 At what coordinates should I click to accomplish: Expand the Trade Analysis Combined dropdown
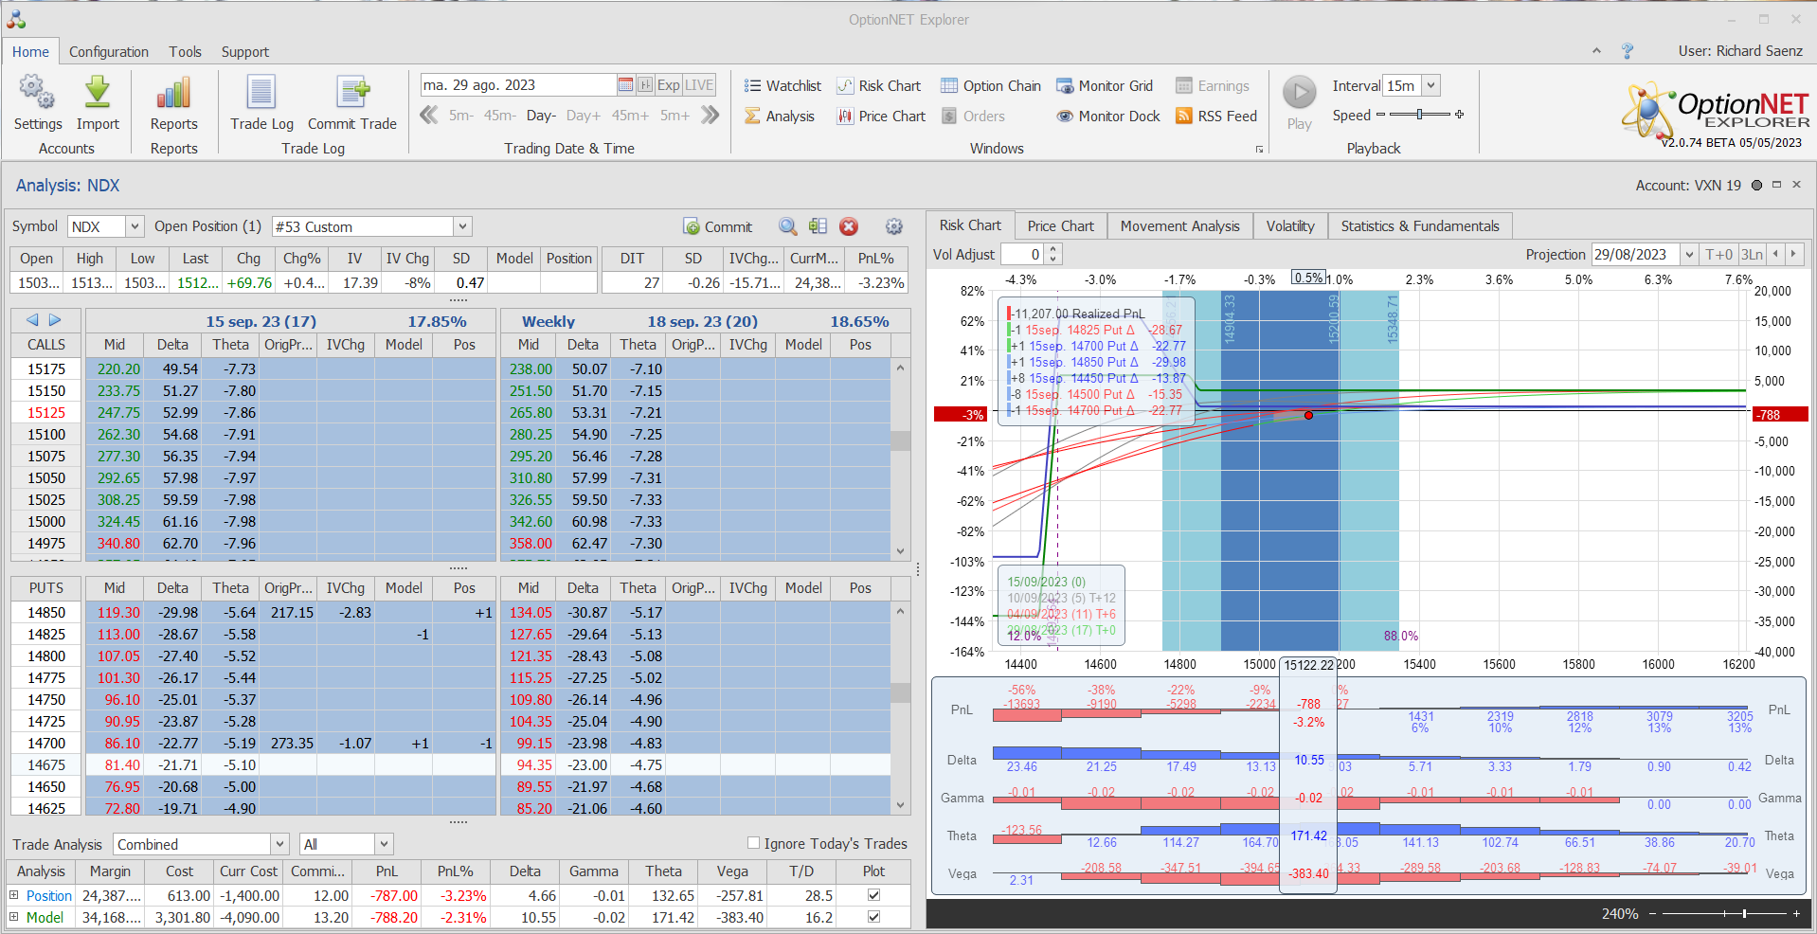point(279,844)
